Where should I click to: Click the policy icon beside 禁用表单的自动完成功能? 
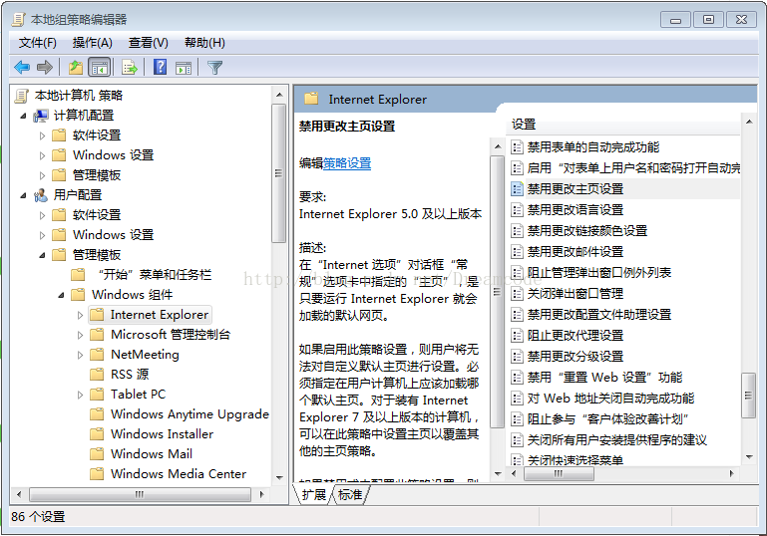click(x=517, y=146)
